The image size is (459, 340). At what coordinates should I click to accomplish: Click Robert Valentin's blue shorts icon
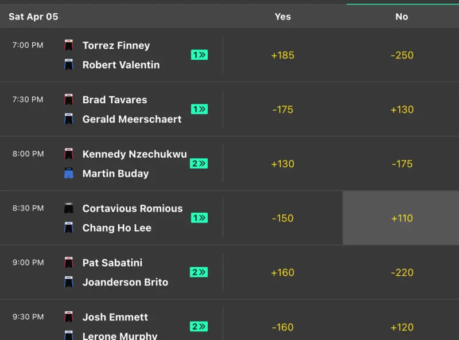tap(69, 65)
